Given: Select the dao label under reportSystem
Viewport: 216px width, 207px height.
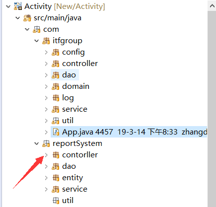Looking at the screenshot, I should [x=69, y=166].
